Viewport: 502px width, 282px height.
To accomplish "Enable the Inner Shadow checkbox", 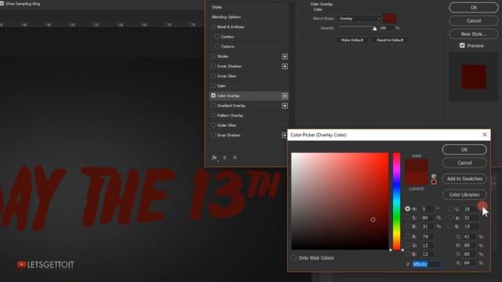I will [x=213, y=66].
